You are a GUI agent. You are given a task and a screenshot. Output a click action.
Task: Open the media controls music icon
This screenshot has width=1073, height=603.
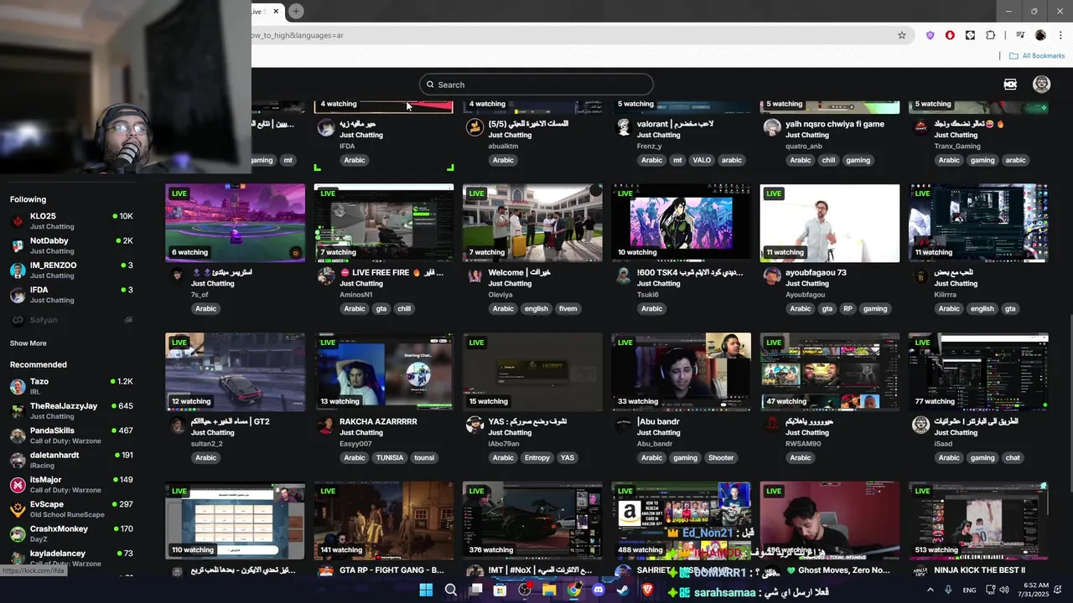click(1020, 35)
